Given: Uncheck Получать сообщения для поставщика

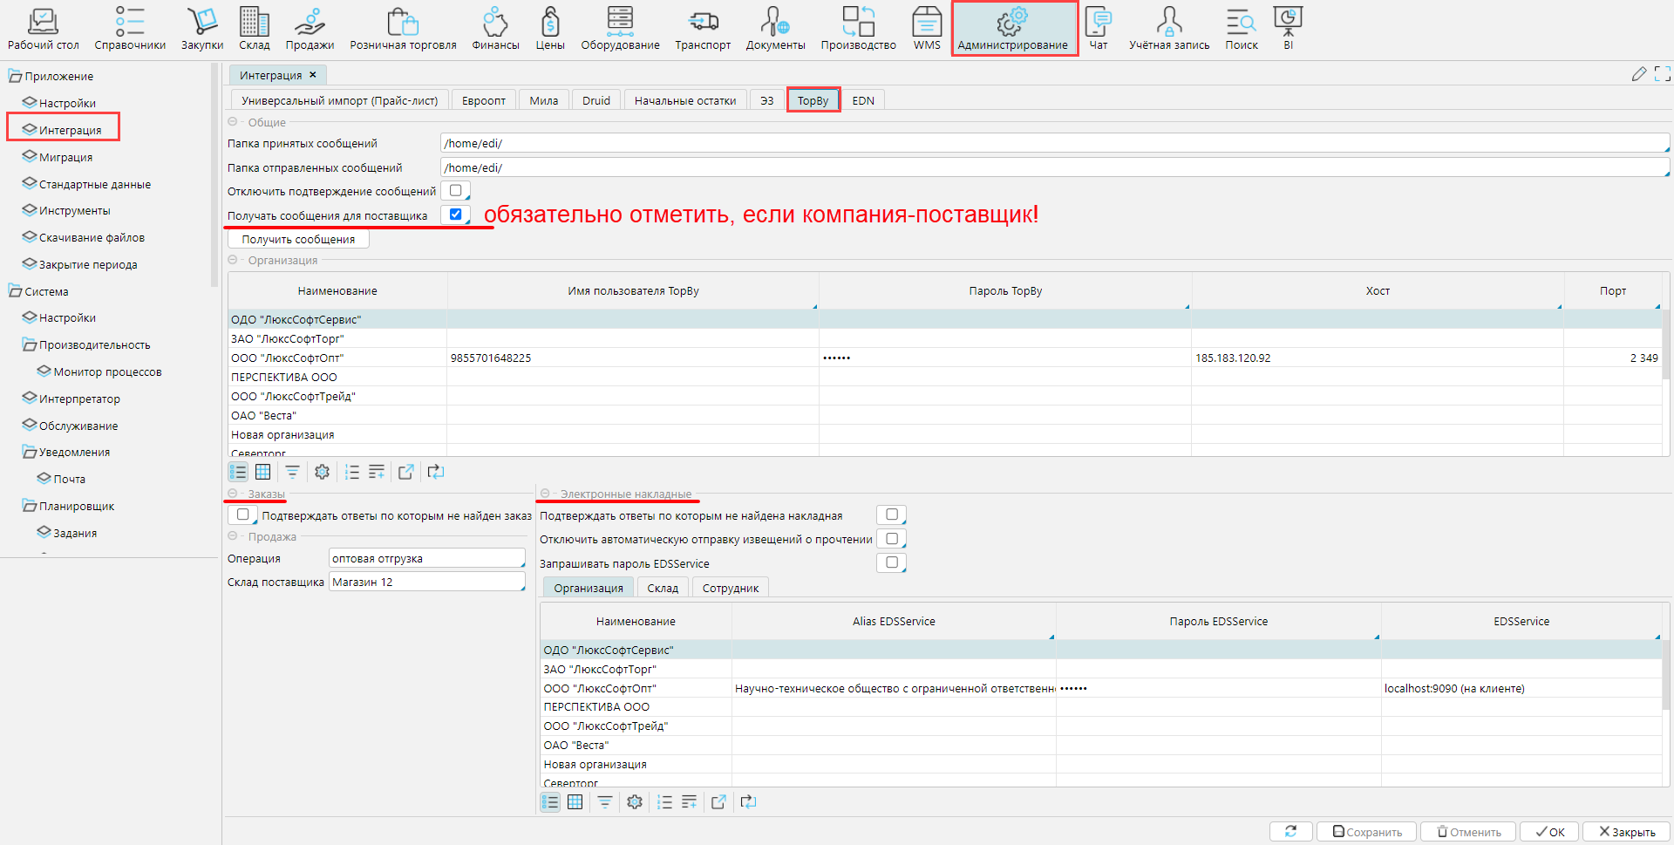Looking at the screenshot, I should point(455,215).
